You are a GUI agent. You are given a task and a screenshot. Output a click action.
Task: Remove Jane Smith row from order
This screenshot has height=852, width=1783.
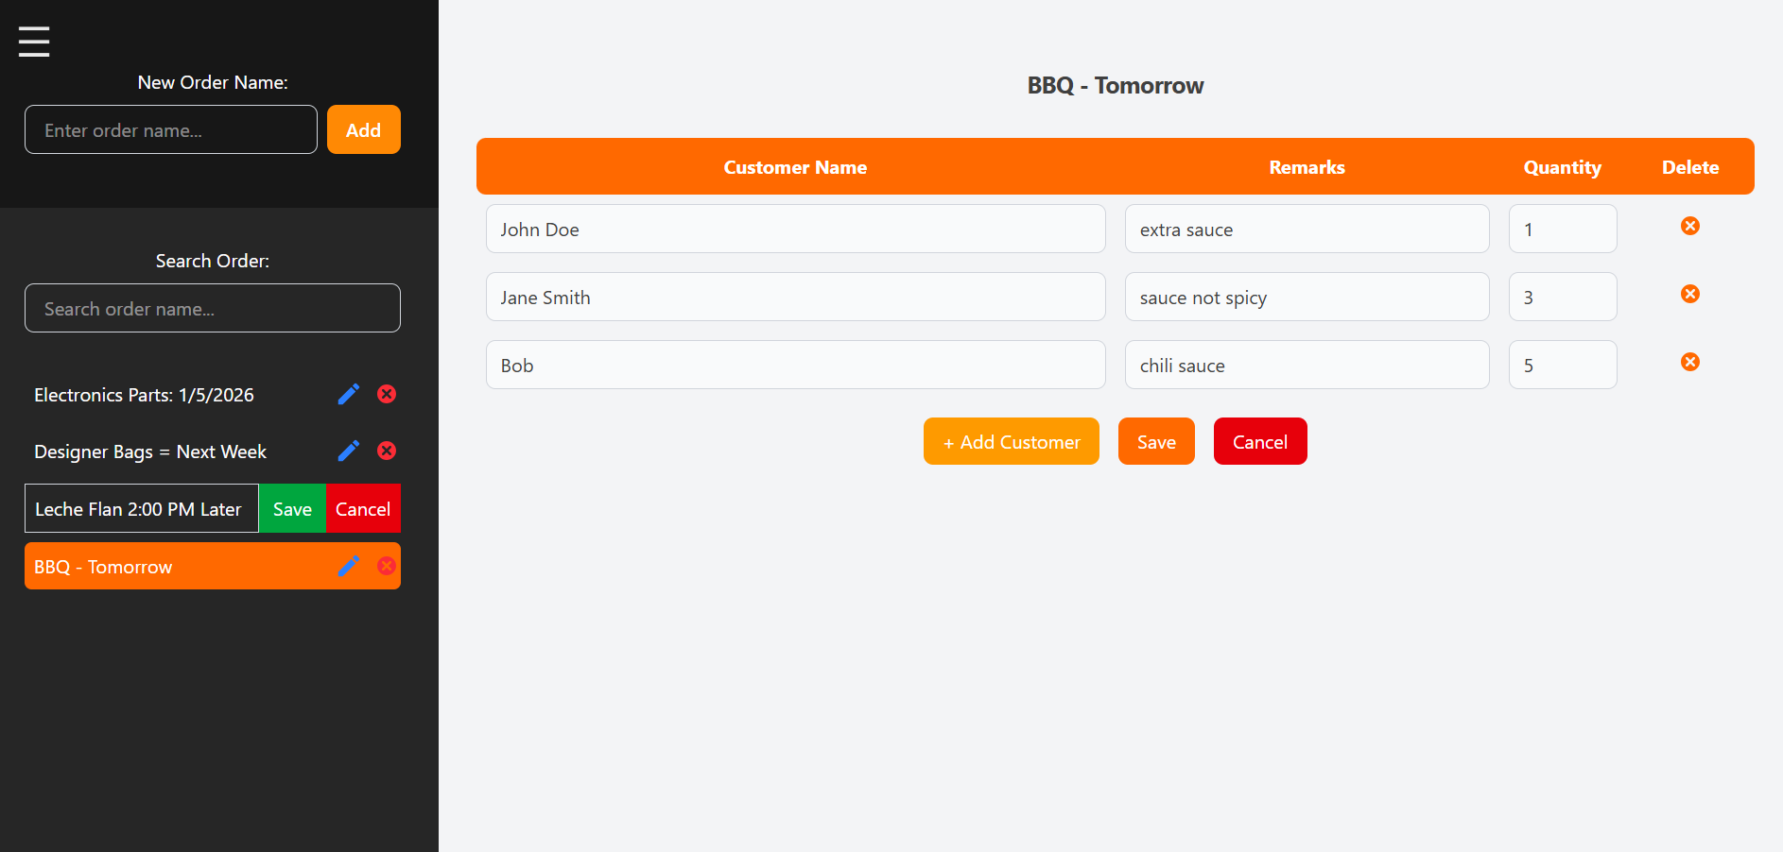[x=1690, y=294]
